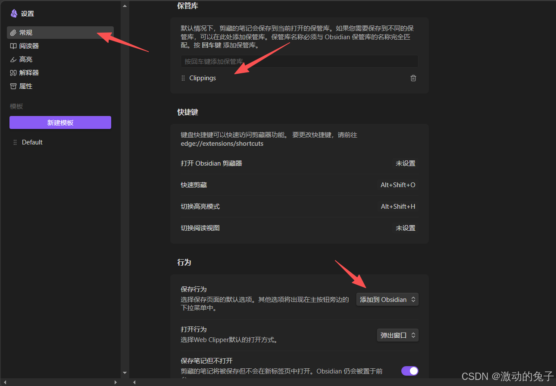556x386 pixels.
Task: Open the 常规 settings section
Action: click(60, 32)
